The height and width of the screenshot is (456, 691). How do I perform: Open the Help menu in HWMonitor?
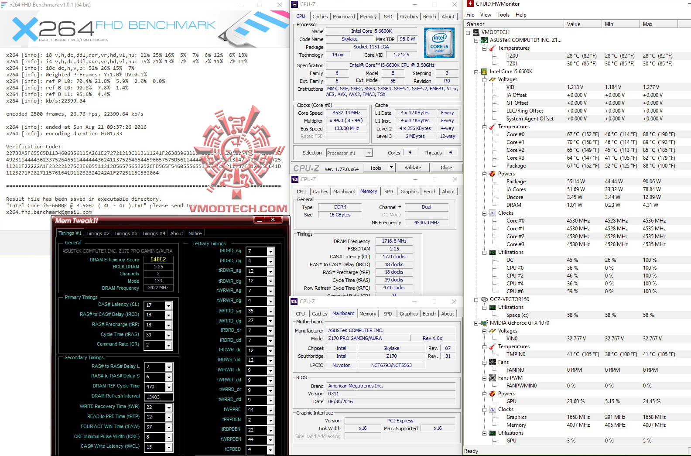(x=521, y=15)
